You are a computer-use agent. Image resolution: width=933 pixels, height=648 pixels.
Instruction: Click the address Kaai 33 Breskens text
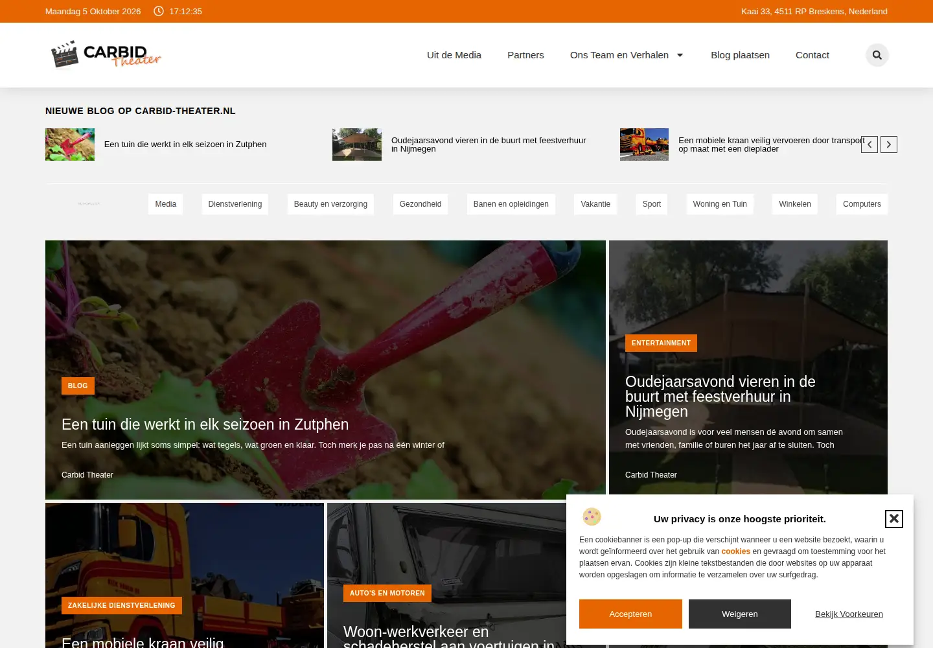[x=814, y=11]
